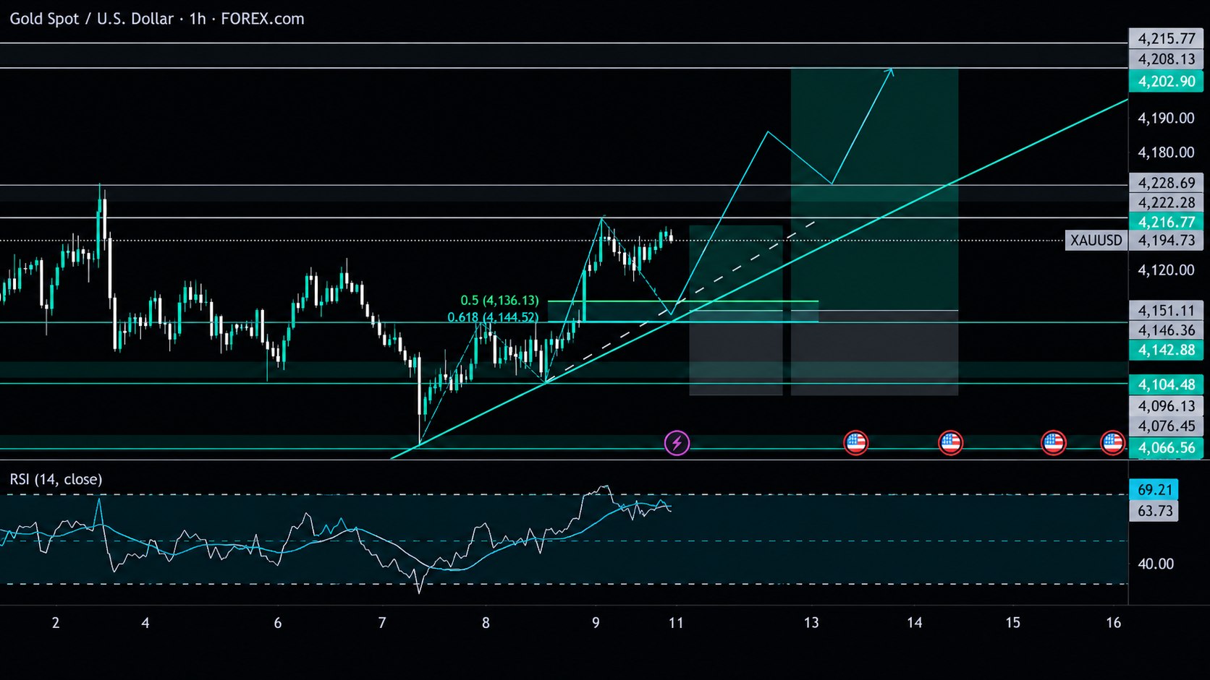1210x680 pixels.
Task: Select date label 11 on time axis
Action: (x=676, y=623)
